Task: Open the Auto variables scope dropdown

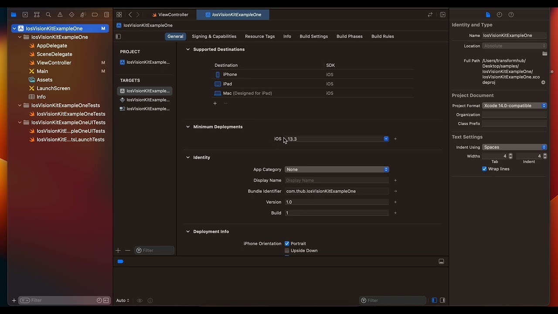Action: click(x=122, y=300)
